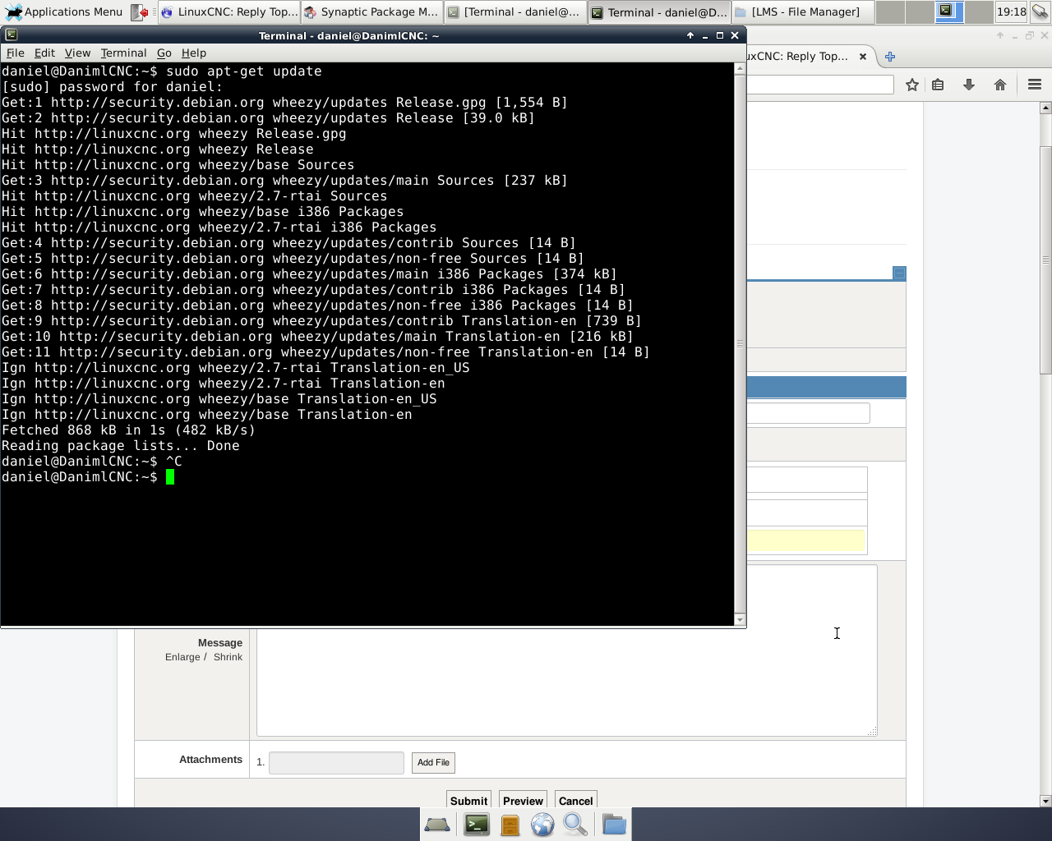The image size is (1052, 841).
Task: Bookmark this page with star icon
Action: pyautogui.click(x=912, y=85)
